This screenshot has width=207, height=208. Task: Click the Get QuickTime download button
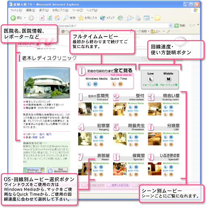point(57,171)
